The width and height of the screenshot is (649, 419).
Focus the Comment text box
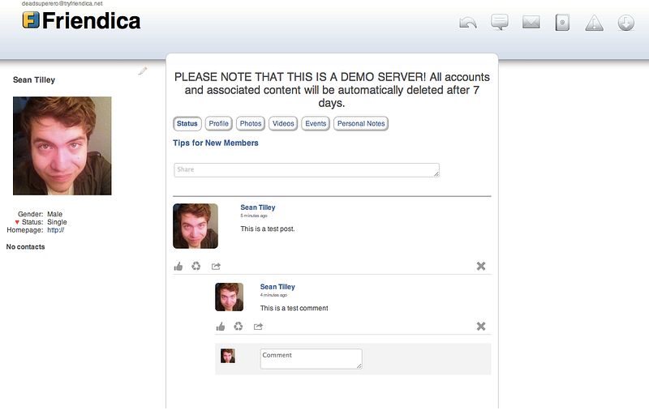pos(312,358)
